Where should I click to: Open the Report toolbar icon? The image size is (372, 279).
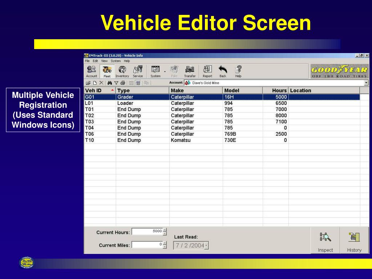pyautogui.click(x=207, y=72)
